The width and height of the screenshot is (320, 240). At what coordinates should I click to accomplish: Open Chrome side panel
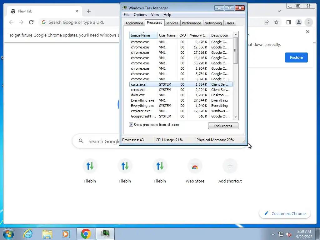click(x=288, y=22)
